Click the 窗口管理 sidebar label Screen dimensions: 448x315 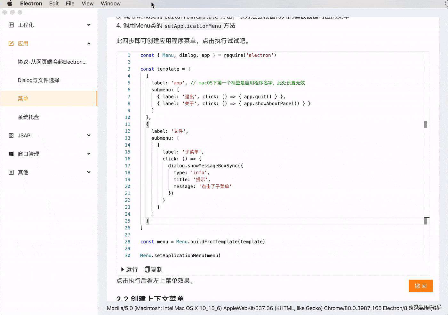point(28,154)
